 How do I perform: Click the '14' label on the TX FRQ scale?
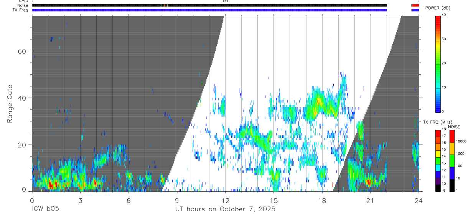444,157
